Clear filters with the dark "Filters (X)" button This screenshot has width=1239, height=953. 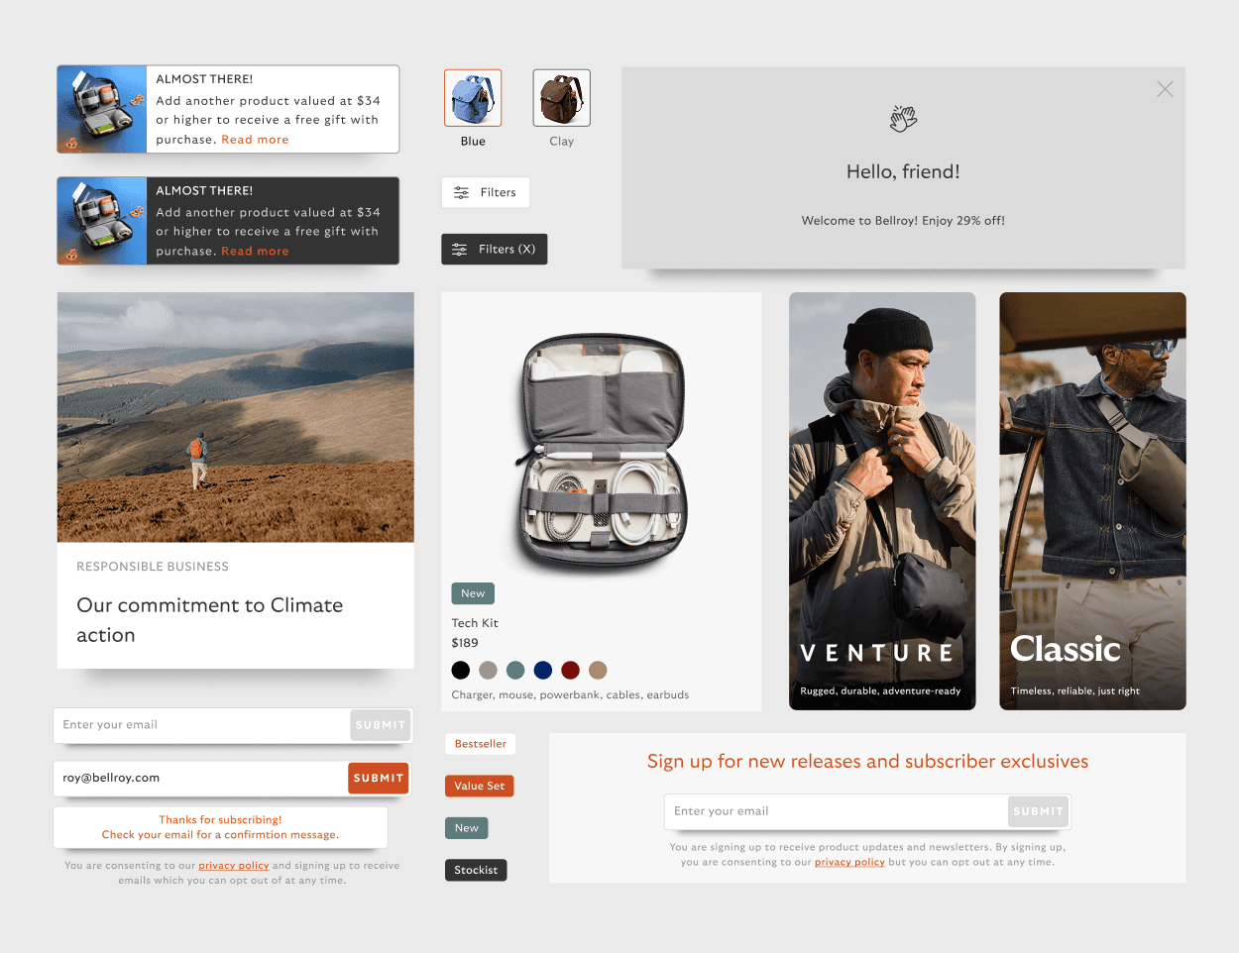point(495,250)
